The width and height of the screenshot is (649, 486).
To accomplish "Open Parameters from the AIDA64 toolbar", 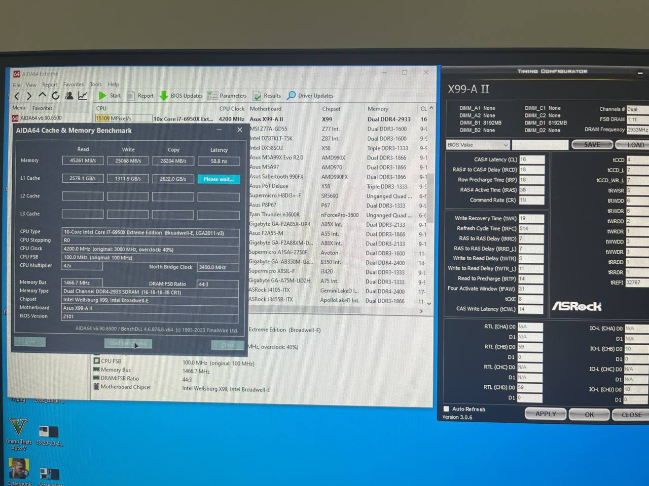I will (x=227, y=96).
